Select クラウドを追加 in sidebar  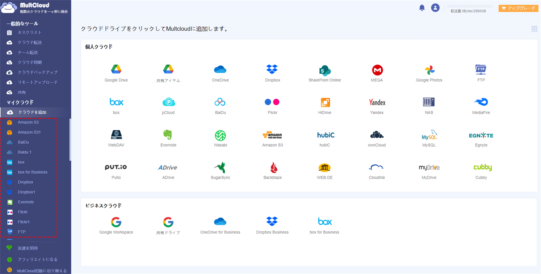pos(32,112)
